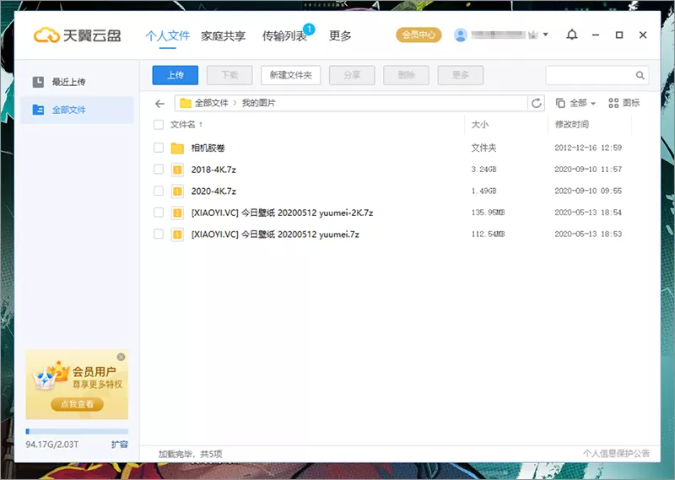Click the 相机胶卷 folder icon

tap(177, 148)
